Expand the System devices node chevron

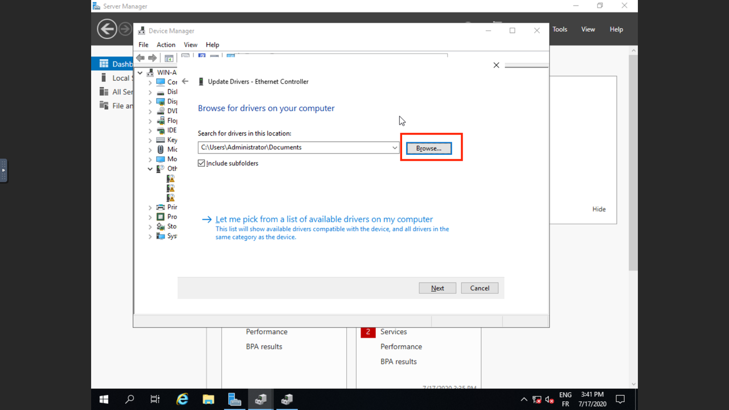[x=150, y=236]
